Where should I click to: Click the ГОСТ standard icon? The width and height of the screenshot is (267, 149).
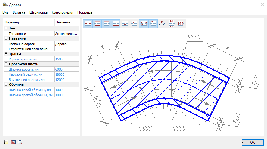[x=20, y=142]
